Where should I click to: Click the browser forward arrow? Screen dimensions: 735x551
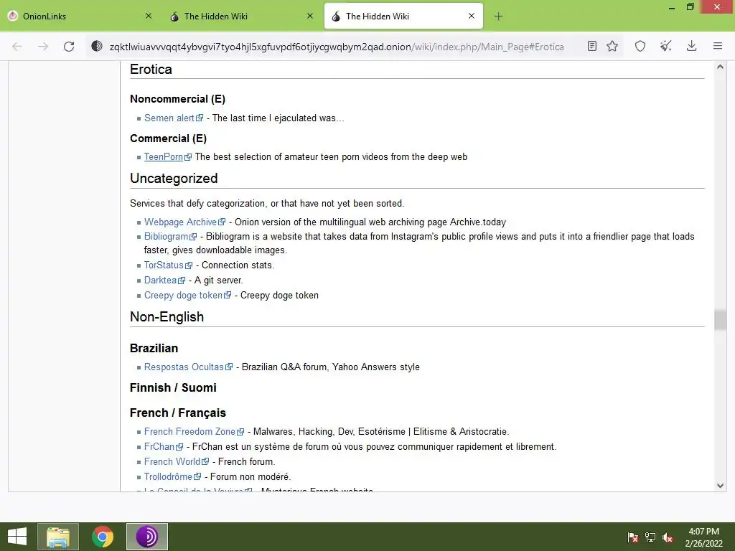coord(43,47)
